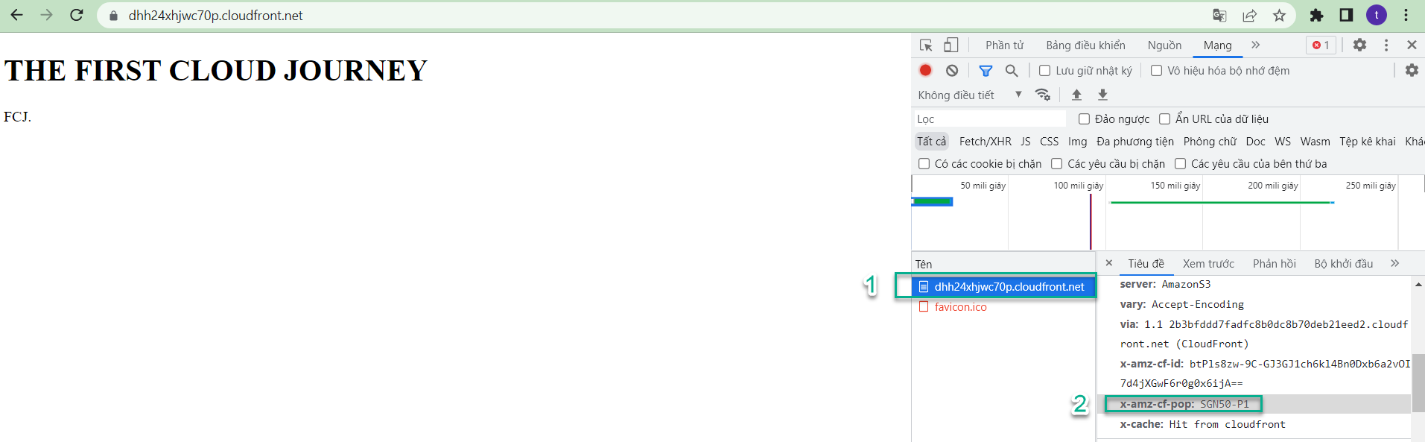1425x442 pixels.
Task: Show the error count badge
Action: click(1321, 45)
